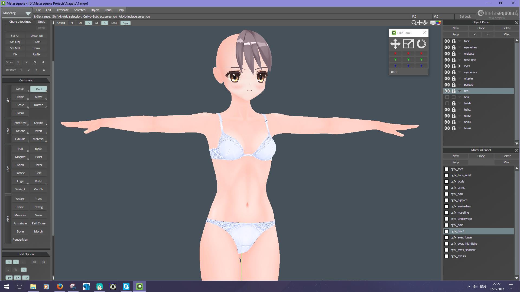Expand the eyes object group
Viewport: 520px width, 292px height.
[x=460, y=66]
